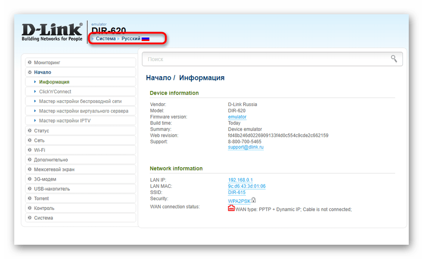Click the red WAN status icon
The image size is (423, 259).
[231, 208]
